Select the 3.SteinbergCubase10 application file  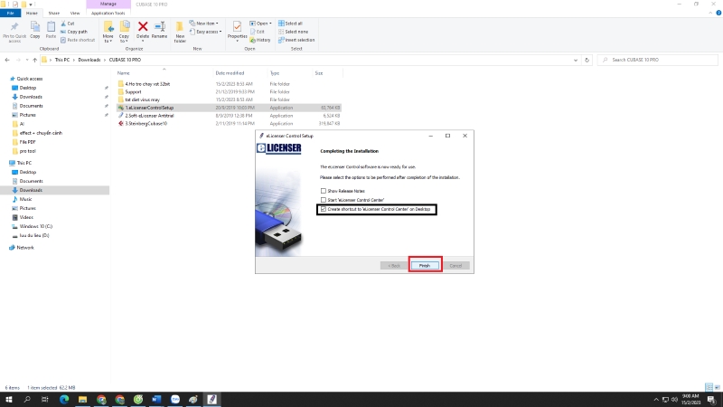229,124
